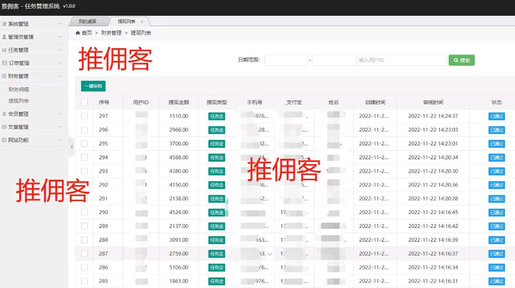Check the checkbox for row 297
The image size is (515, 288).
click(x=84, y=116)
